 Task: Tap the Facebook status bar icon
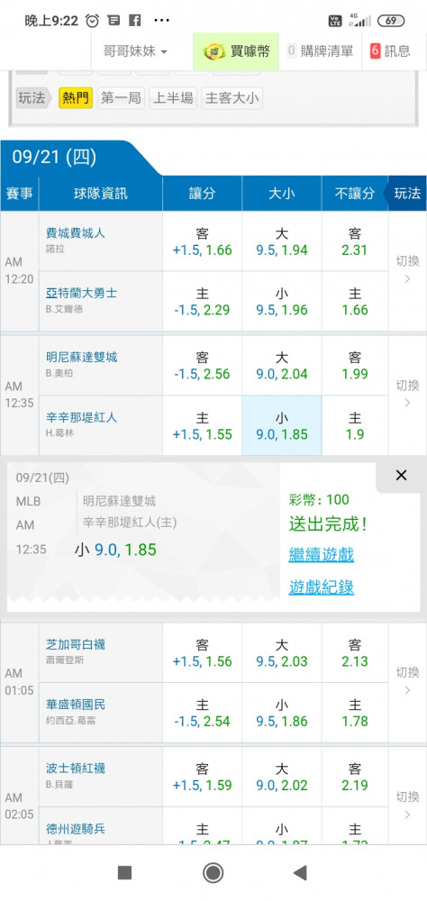pyautogui.click(x=135, y=21)
